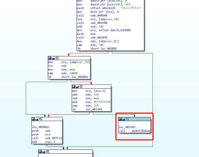Click rightmost title icon on the 'inc edx' node
199x157 pixels.
[x=57, y=58]
